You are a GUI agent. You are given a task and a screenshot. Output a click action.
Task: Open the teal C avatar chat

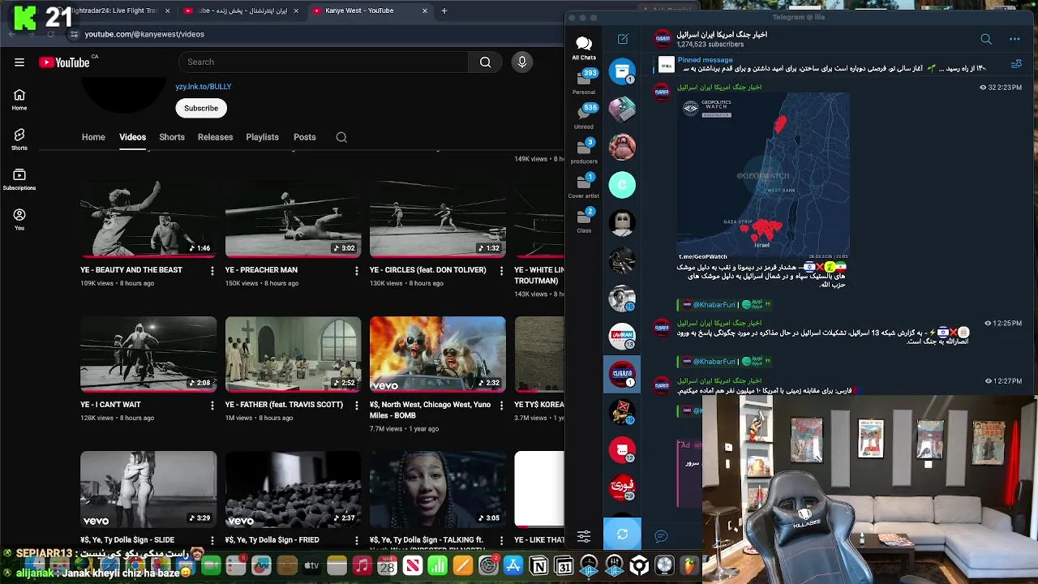click(x=622, y=185)
